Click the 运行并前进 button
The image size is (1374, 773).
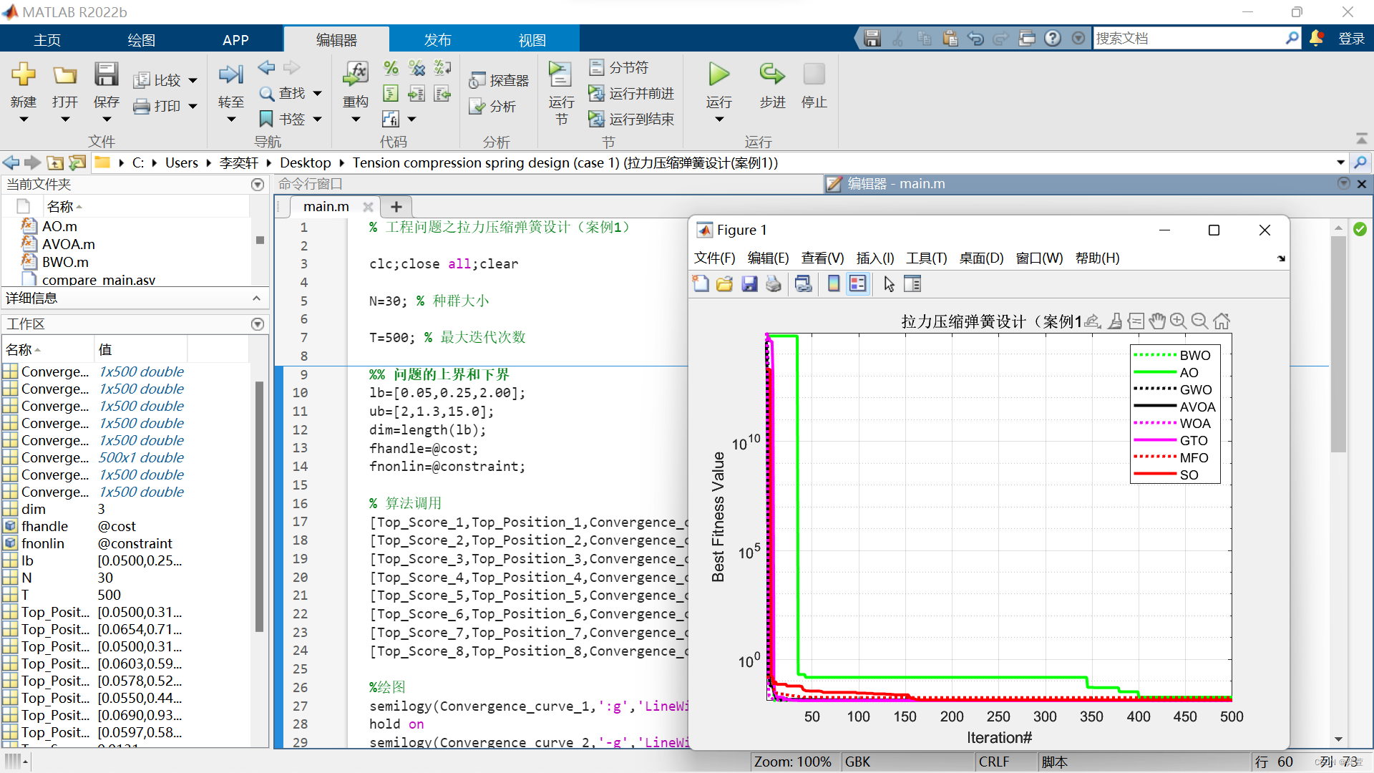631,93
